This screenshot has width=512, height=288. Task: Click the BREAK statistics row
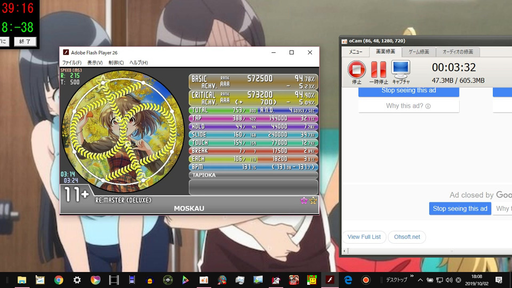[253, 151]
